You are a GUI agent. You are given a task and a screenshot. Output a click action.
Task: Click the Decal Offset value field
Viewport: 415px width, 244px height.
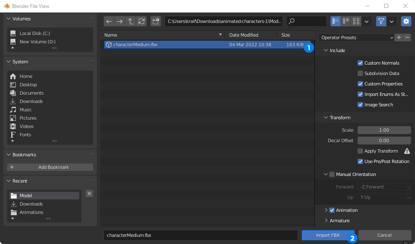tap(384, 141)
